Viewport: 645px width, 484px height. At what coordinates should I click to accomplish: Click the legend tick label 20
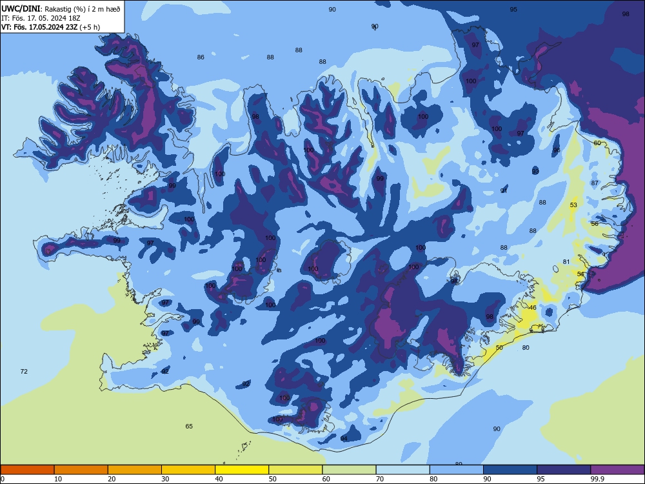pyautogui.click(x=112, y=479)
